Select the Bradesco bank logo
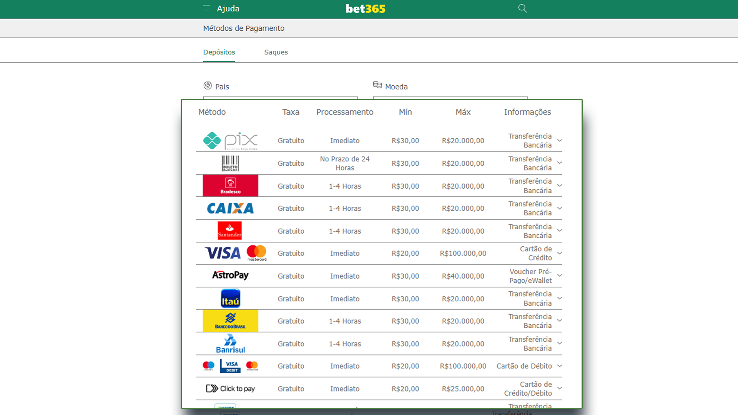The width and height of the screenshot is (738, 415). pos(230,186)
